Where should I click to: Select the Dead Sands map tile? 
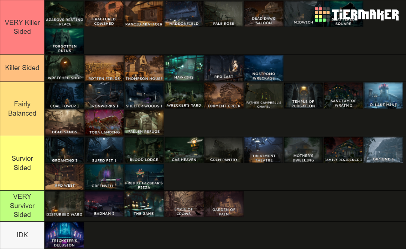coord(64,123)
